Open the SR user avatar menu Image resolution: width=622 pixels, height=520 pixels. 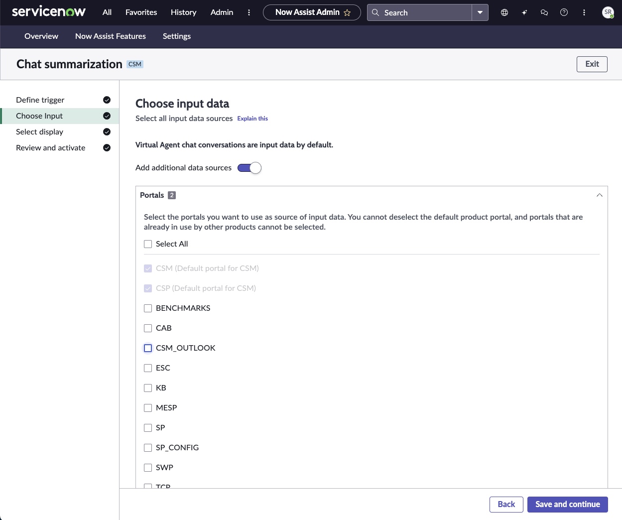tap(608, 12)
